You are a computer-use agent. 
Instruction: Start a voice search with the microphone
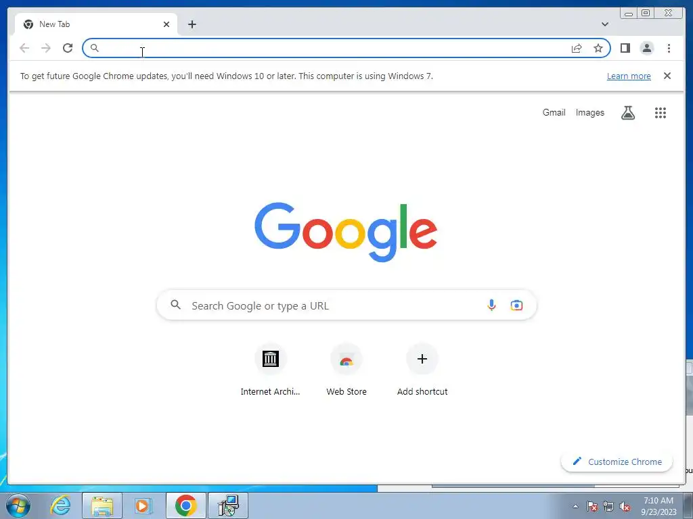point(491,305)
